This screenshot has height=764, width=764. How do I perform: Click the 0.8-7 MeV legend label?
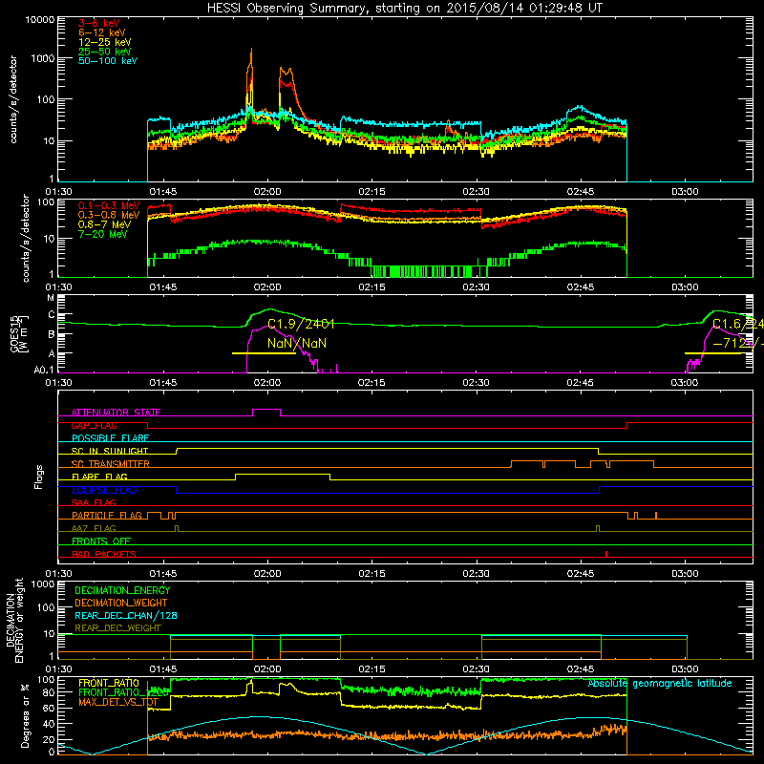click(105, 224)
